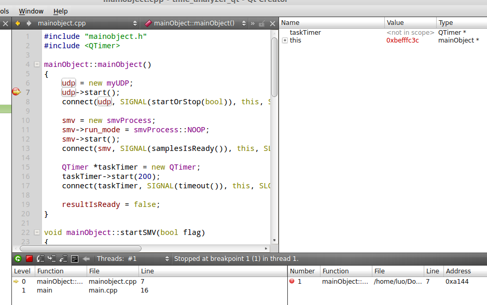Click the reverse direction arrow icon
The height and width of the screenshot is (305, 487).
pyautogui.click(x=86, y=259)
